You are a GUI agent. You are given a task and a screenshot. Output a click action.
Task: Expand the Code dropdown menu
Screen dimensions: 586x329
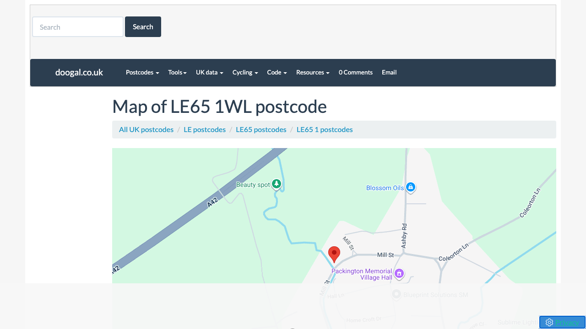[x=277, y=72]
